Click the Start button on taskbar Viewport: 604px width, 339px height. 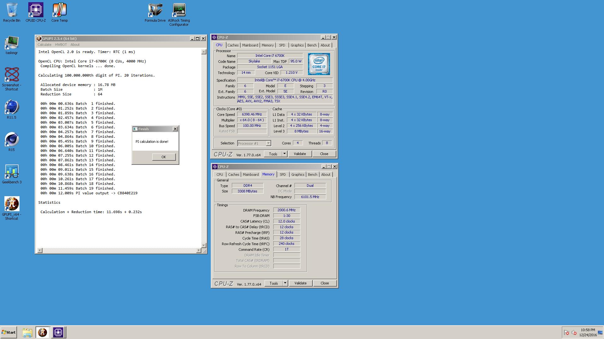pyautogui.click(x=8, y=332)
